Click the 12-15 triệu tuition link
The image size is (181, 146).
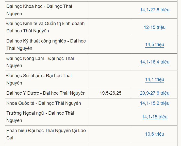155,27
